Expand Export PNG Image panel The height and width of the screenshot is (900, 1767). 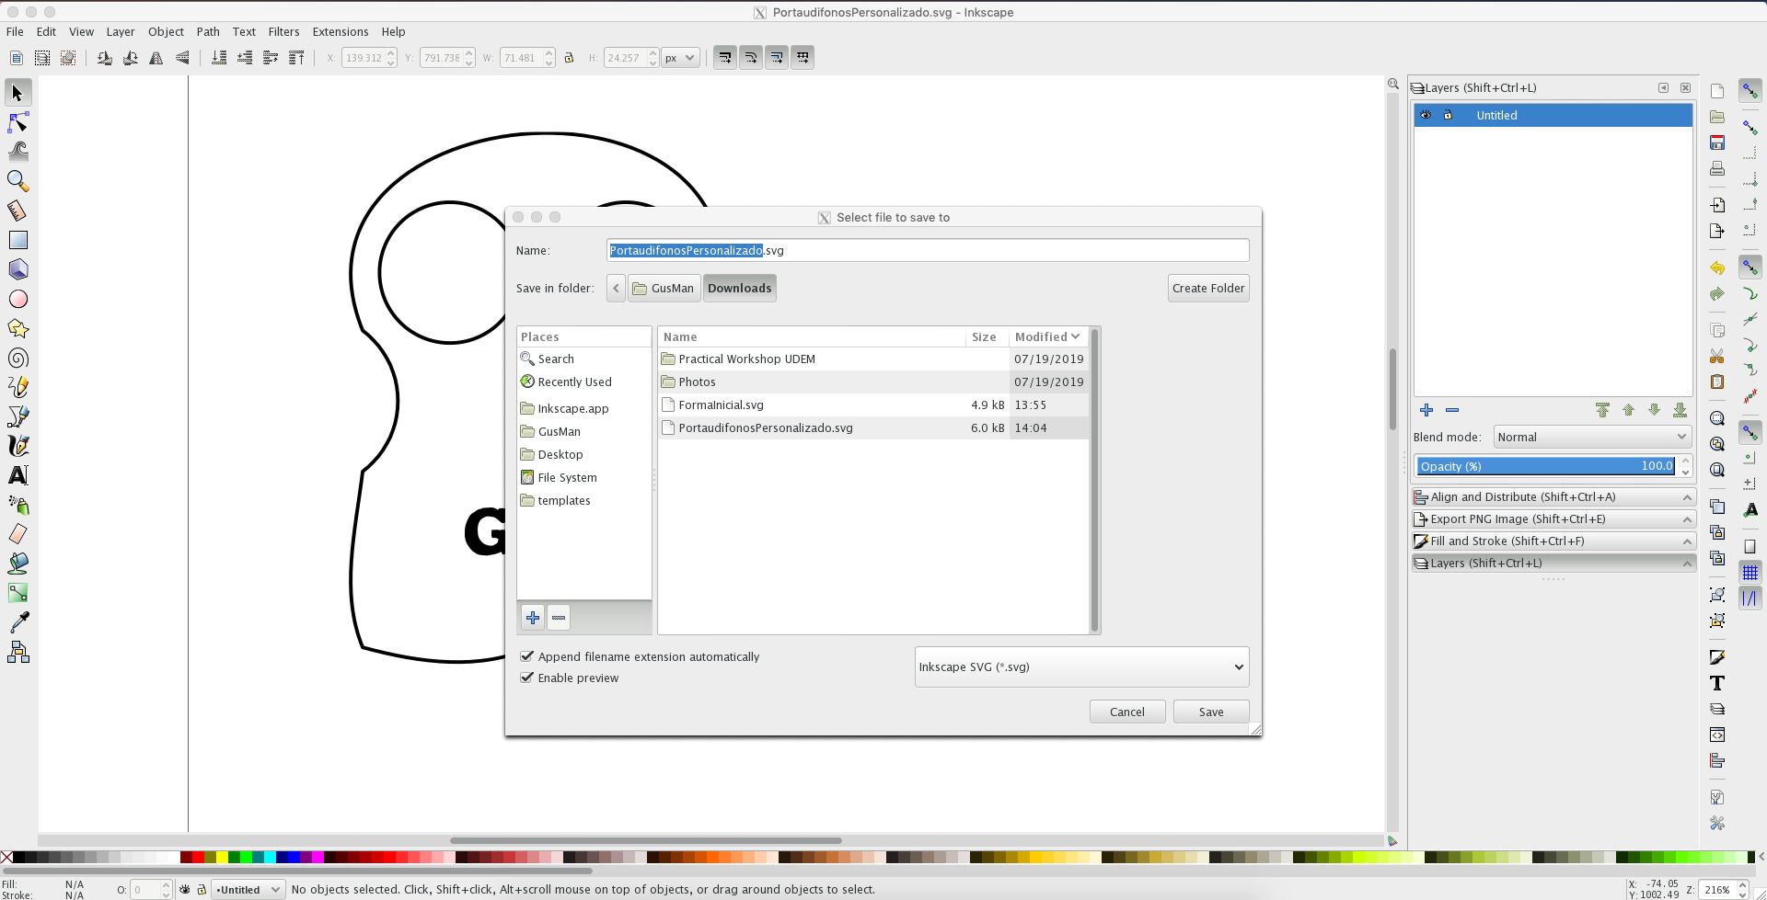point(1553,518)
